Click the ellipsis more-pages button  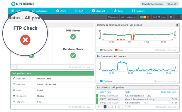pos(123,107)
